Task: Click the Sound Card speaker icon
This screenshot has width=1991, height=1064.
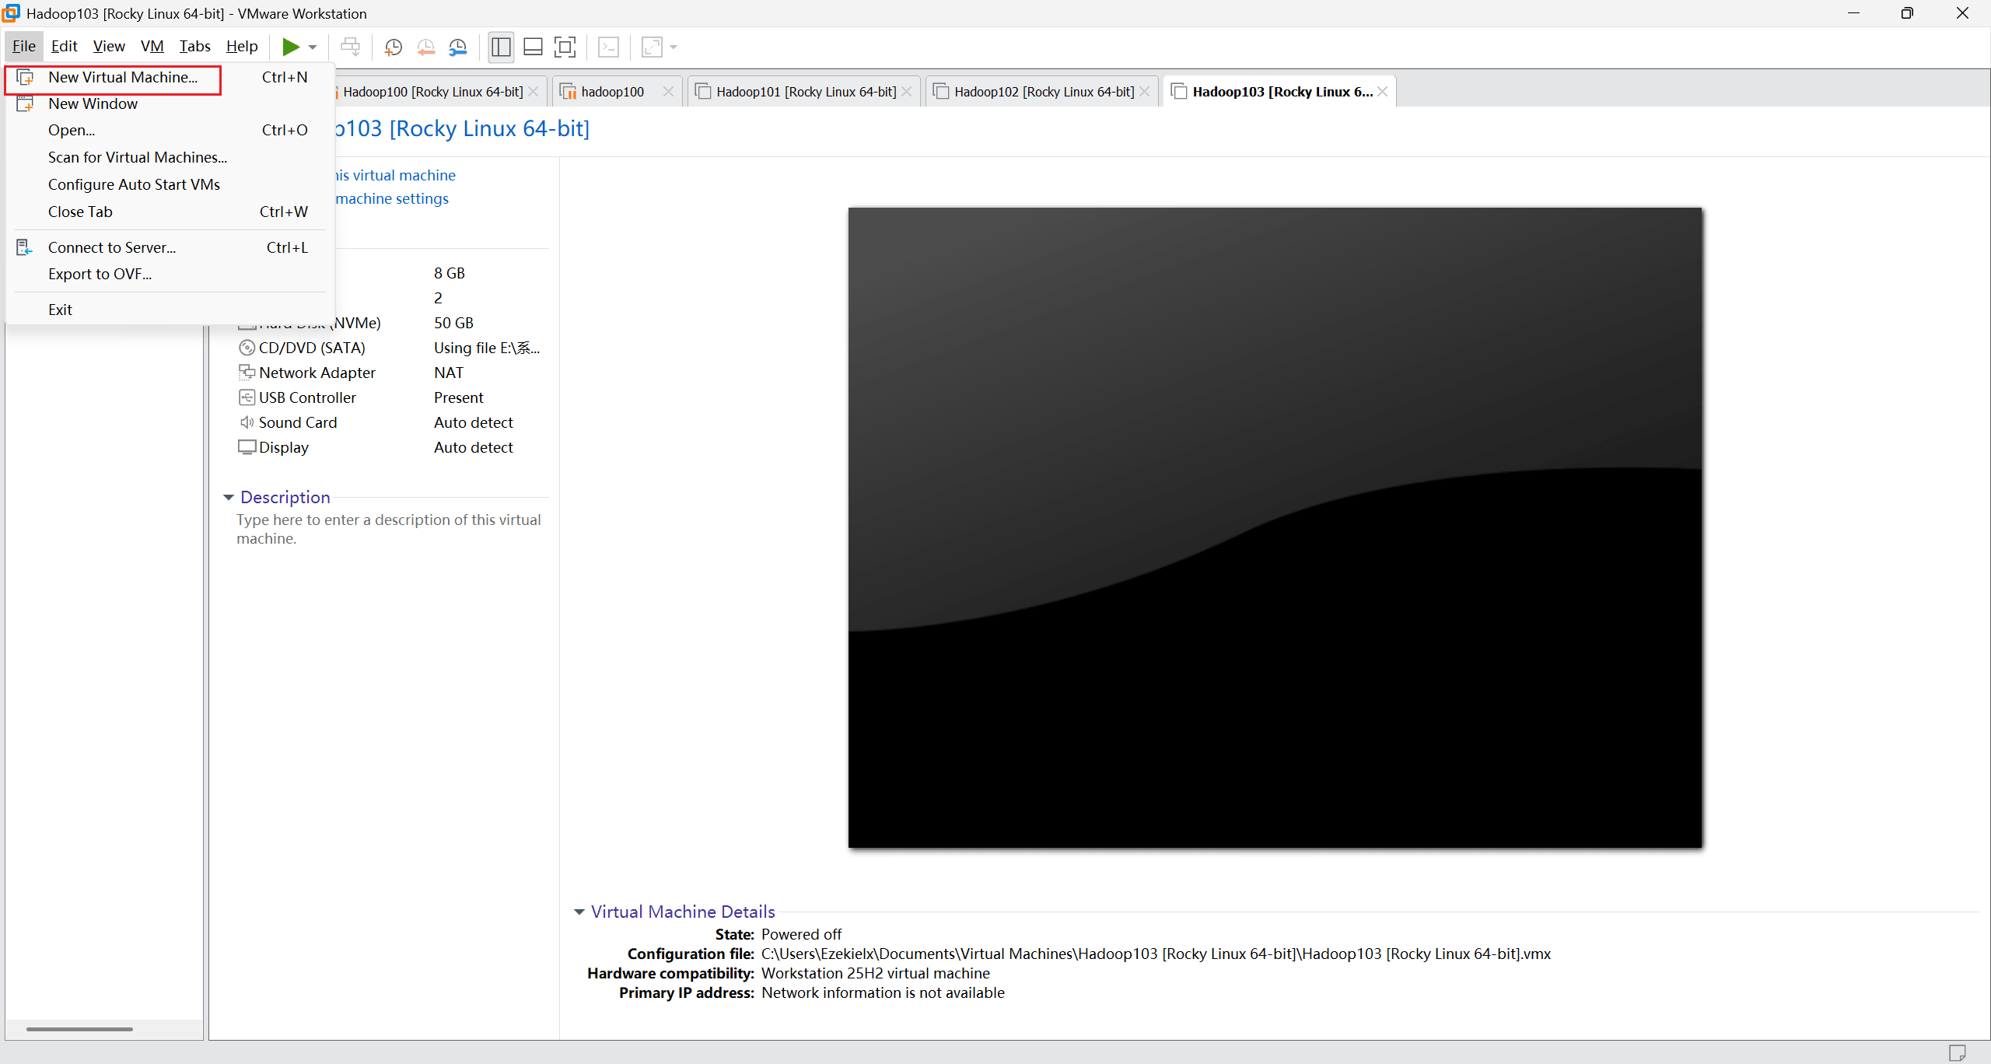Action: [247, 422]
